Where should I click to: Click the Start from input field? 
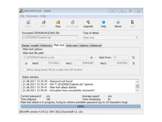tap(121, 57)
